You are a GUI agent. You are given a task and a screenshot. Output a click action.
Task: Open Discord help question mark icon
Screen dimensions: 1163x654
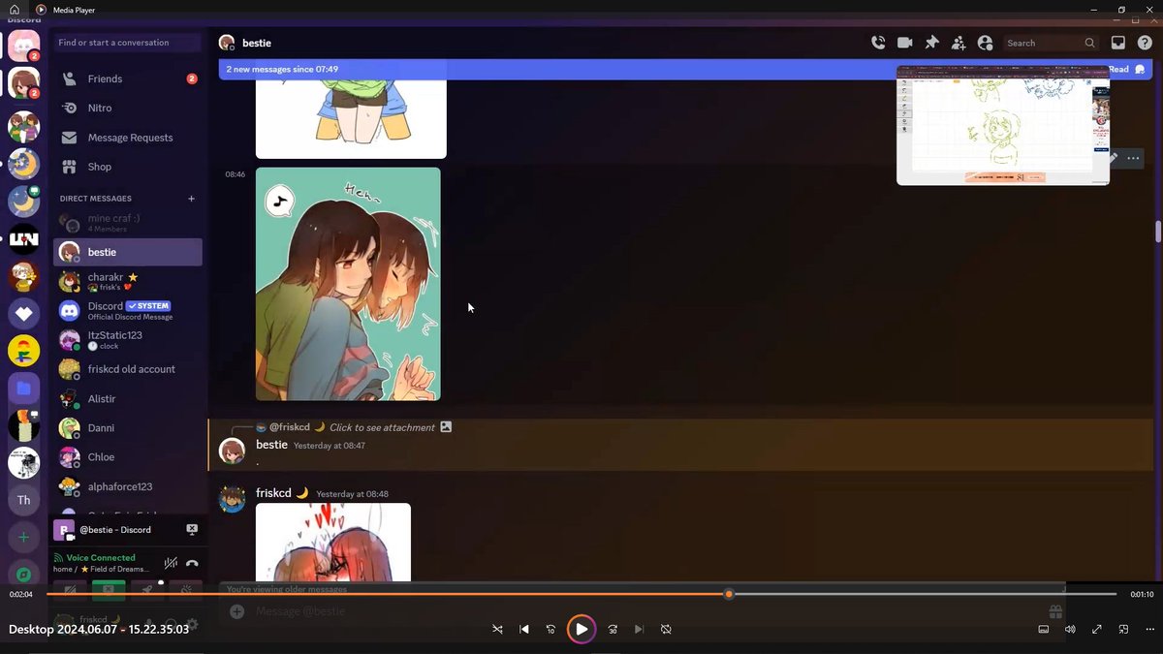point(1145,43)
